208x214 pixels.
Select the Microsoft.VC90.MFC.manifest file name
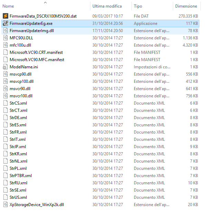click(x=37, y=60)
